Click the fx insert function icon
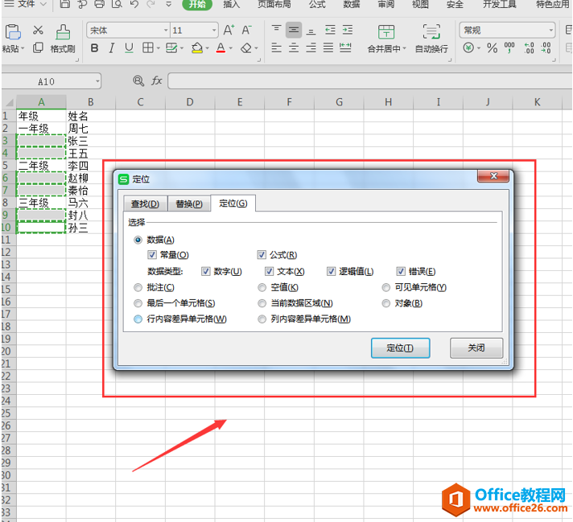 [157, 80]
